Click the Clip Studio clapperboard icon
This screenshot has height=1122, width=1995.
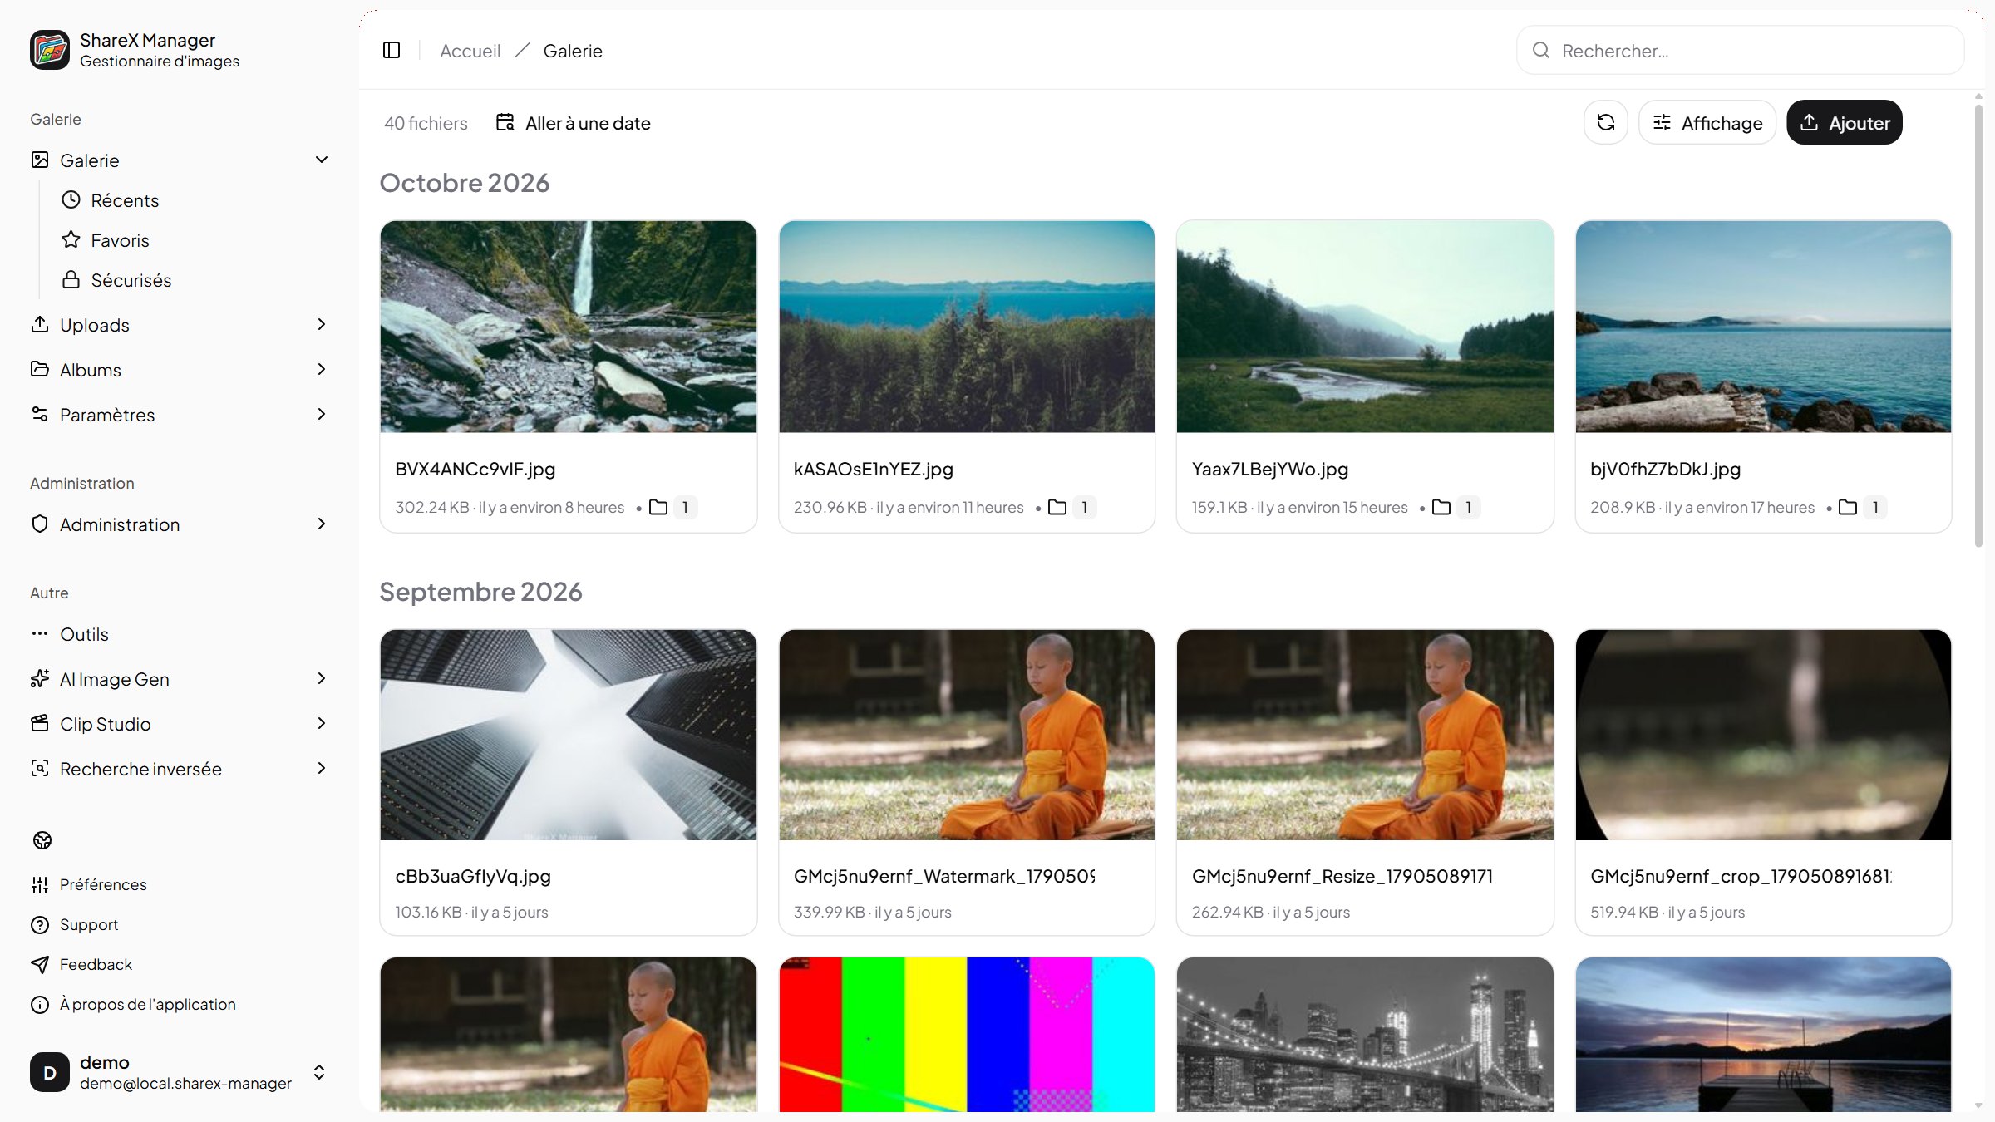[40, 723]
